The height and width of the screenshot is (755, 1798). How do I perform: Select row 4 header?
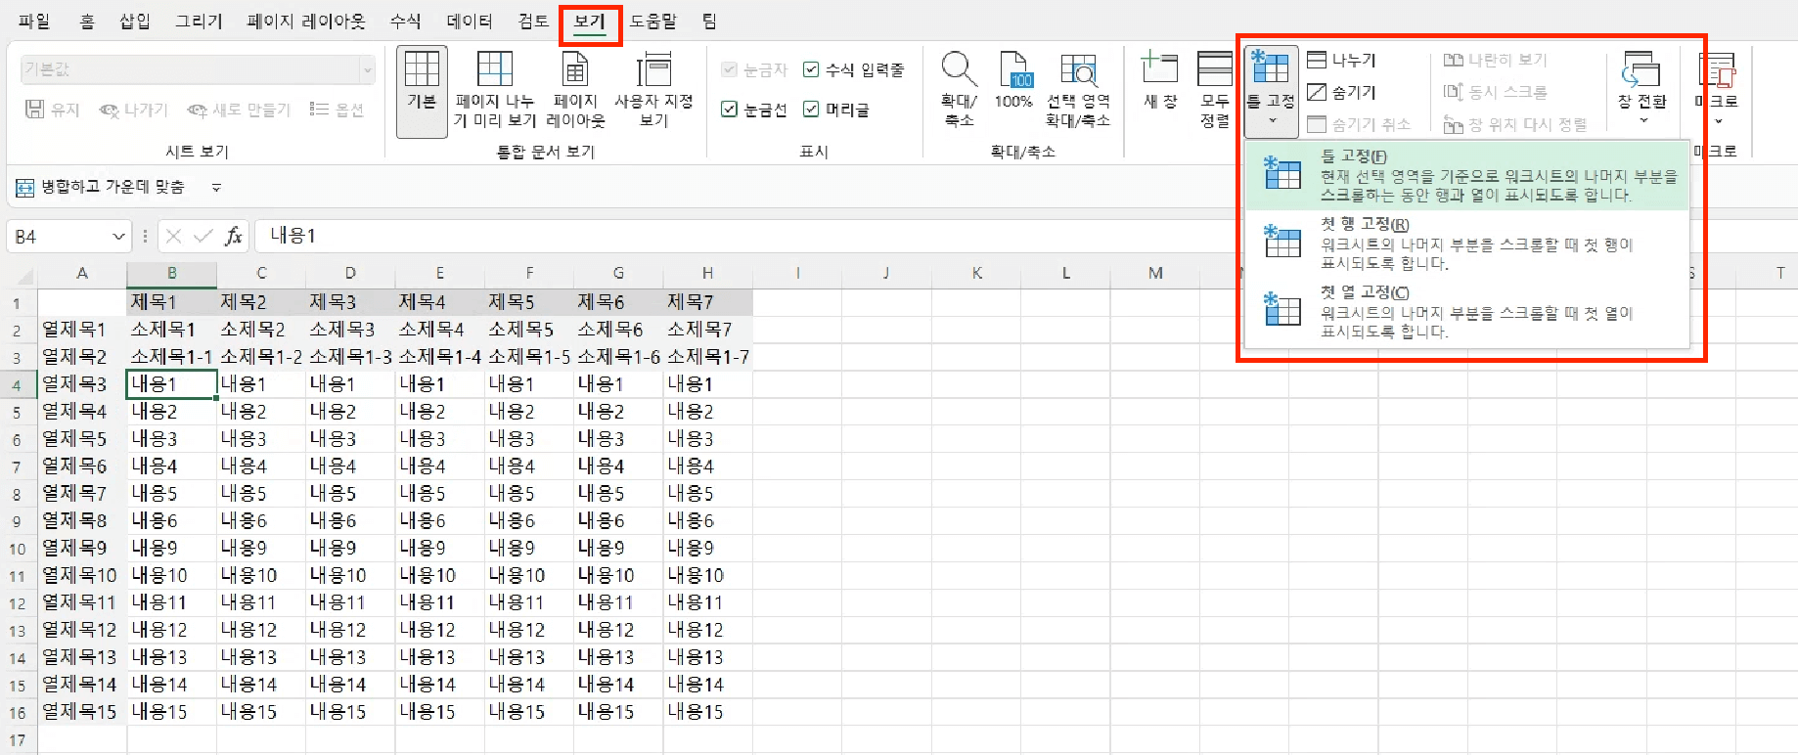click(x=18, y=385)
